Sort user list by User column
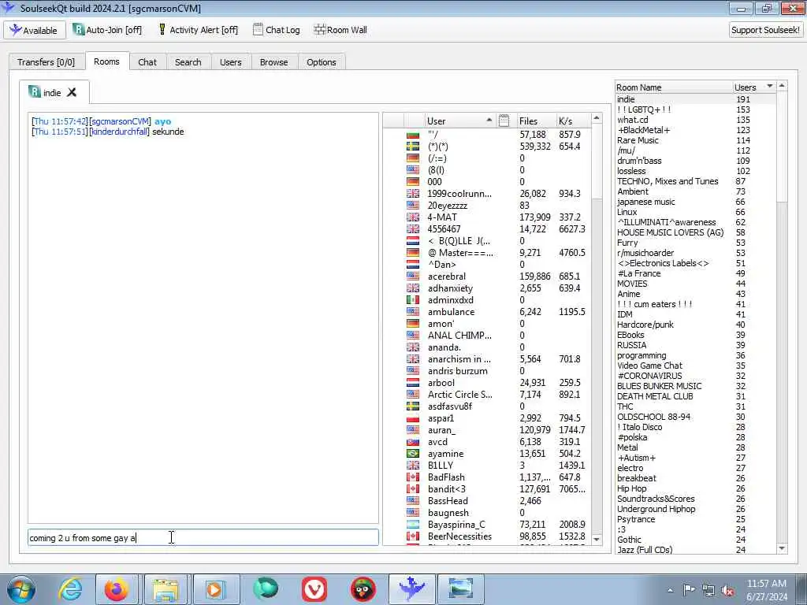Viewport: 807px width, 605px height. tap(459, 121)
